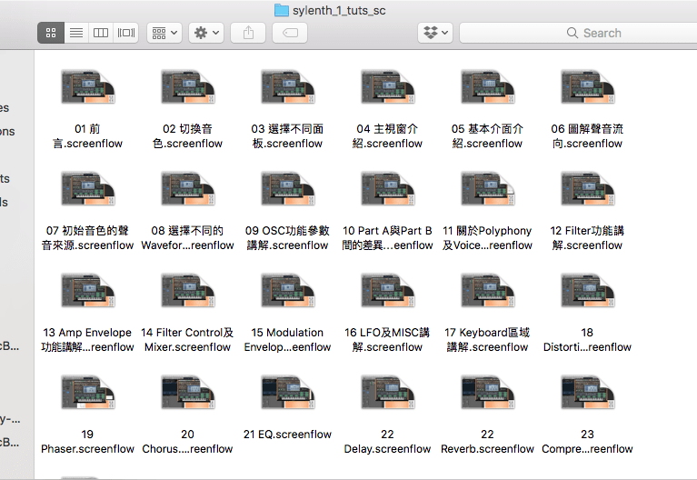The height and width of the screenshot is (480, 697).
Task: Select the 07 初始音色的聲音來源 file icon
Action: click(x=87, y=188)
